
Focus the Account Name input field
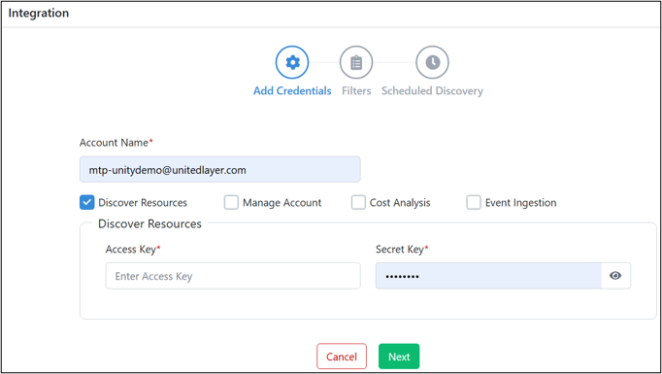pyautogui.click(x=220, y=169)
